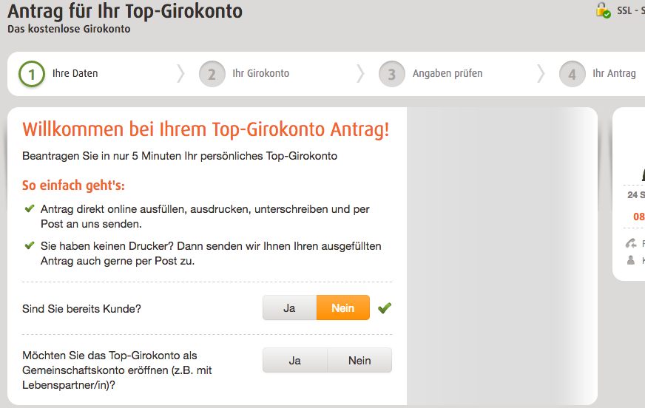This screenshot has width=645, height=408.
Task: Click chevron arrow after Angaben prüfen
Action: [541, 74]
